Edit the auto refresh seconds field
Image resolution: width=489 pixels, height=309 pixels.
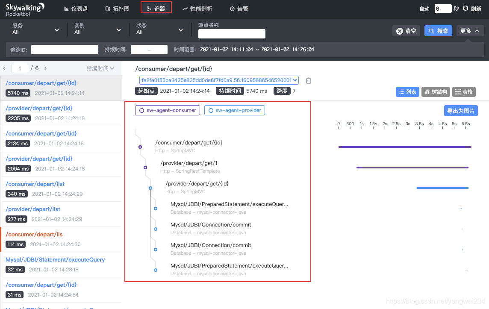point(443,9)
